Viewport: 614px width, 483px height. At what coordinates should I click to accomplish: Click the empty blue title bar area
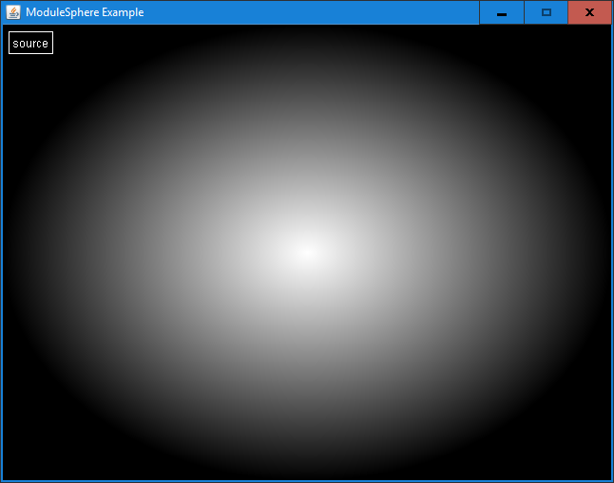point(314,12)
